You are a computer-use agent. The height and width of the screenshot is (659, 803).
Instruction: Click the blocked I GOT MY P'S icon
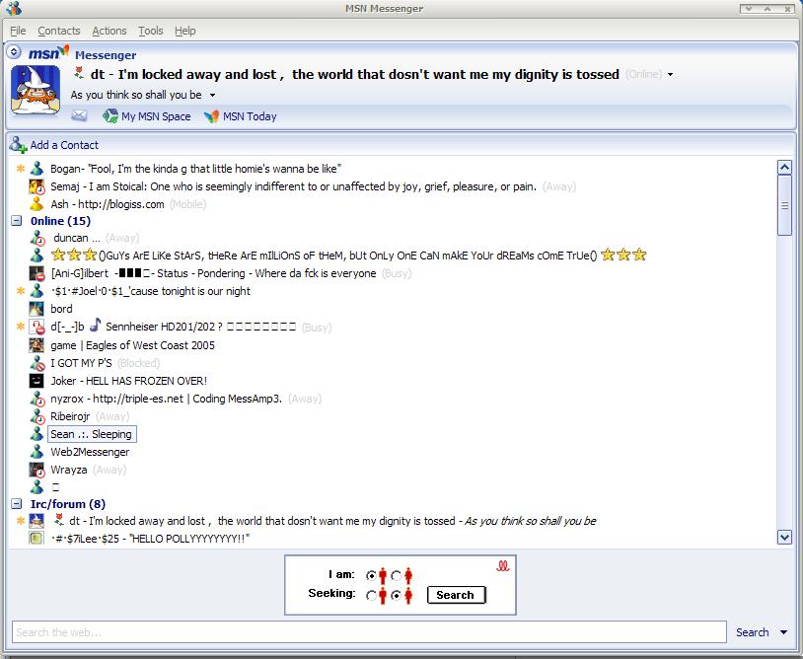(x=36, y=363)
